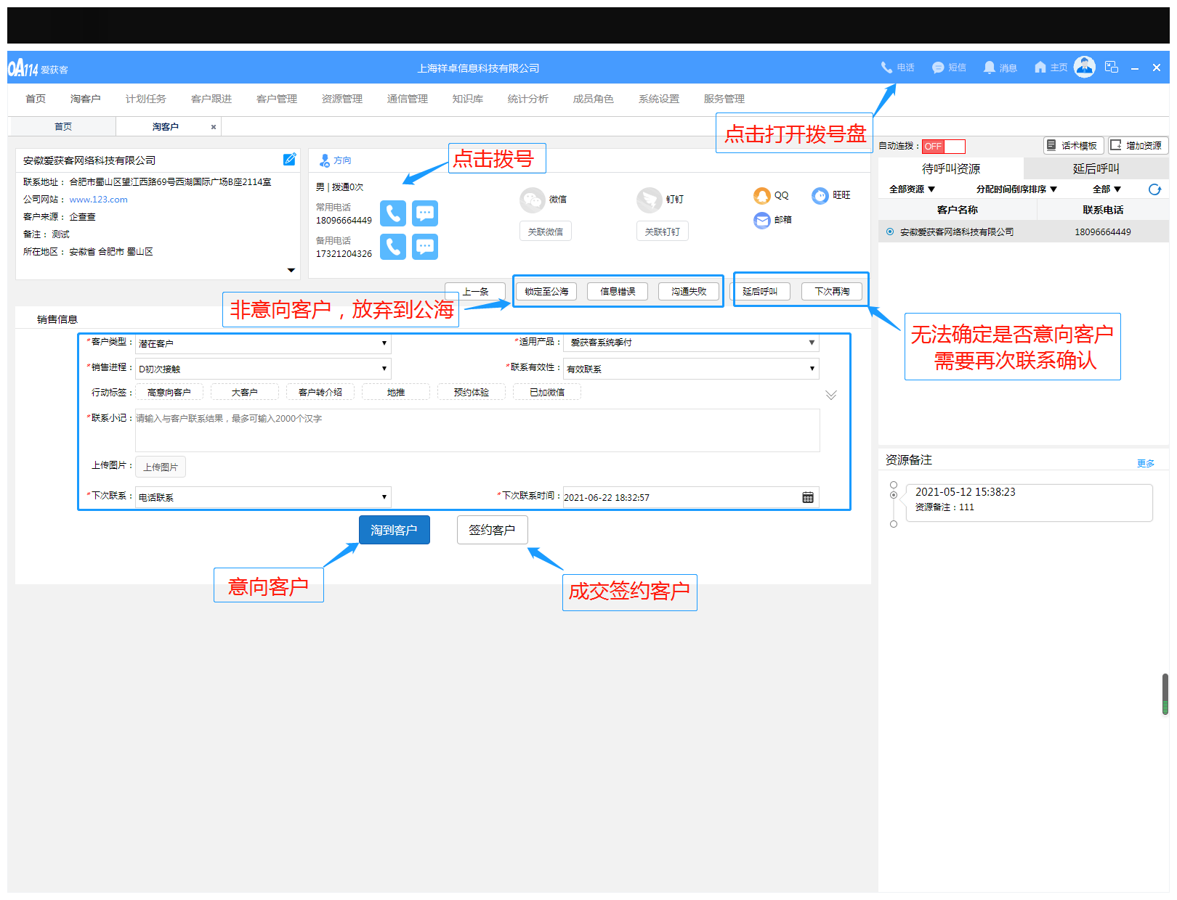Image resolution: width=1177 pixels, height=900 pixels.
Task: Open 消息 bell notifications
Action: [999, 67]
